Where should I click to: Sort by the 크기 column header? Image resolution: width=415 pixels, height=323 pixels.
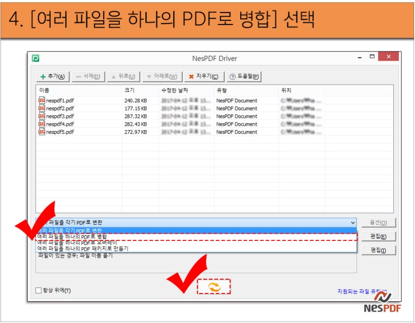(140, 90)
